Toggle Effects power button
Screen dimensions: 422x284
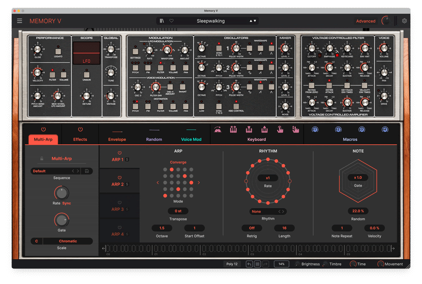(x=80, y=129)
